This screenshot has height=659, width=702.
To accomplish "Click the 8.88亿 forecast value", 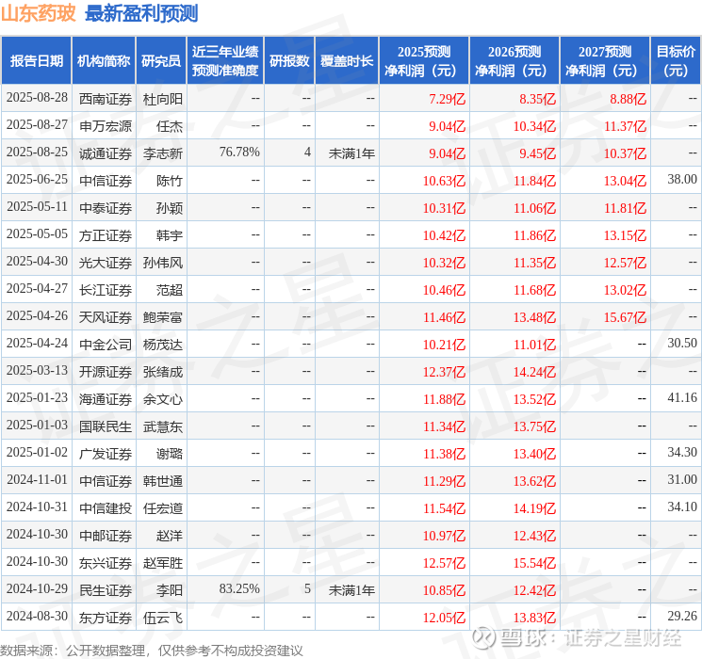I will point(628,99).
